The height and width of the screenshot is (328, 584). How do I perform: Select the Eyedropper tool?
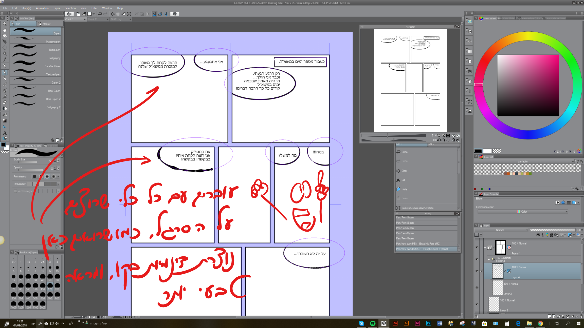point(5,59)
